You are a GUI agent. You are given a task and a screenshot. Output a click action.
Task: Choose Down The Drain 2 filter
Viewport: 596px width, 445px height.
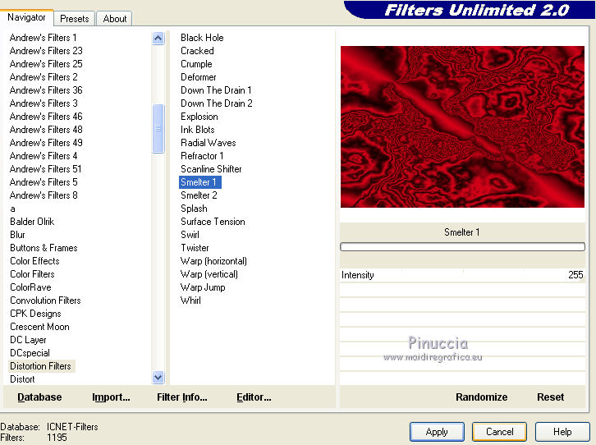coord(216,103)
